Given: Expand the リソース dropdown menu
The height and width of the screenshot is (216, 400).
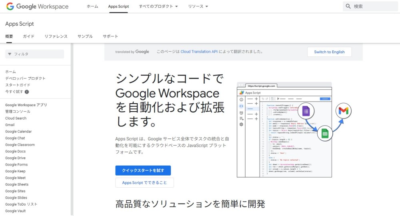Looking at the screenshot, I should click(198, 6).
